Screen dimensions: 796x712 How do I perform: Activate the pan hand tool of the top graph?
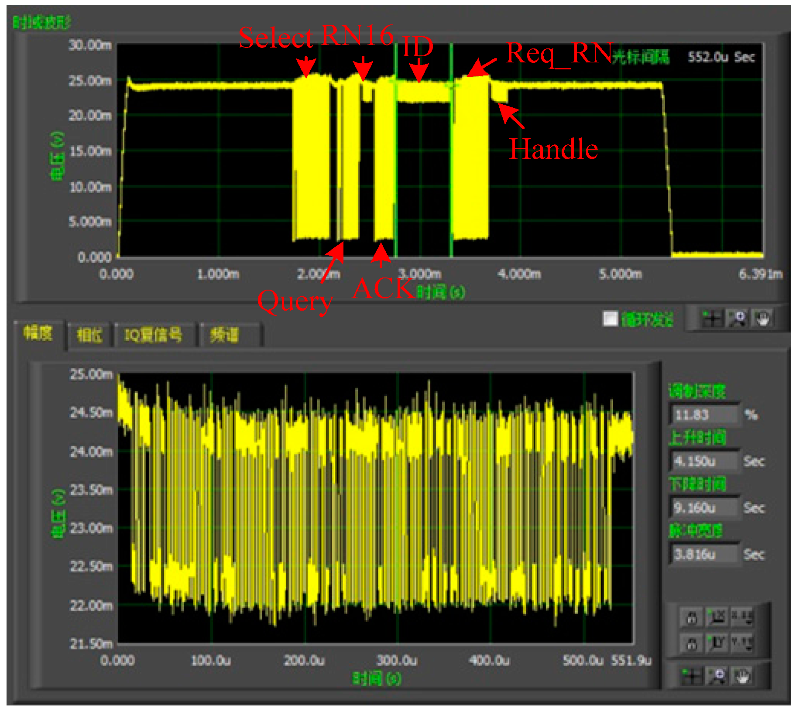(762, 318)
